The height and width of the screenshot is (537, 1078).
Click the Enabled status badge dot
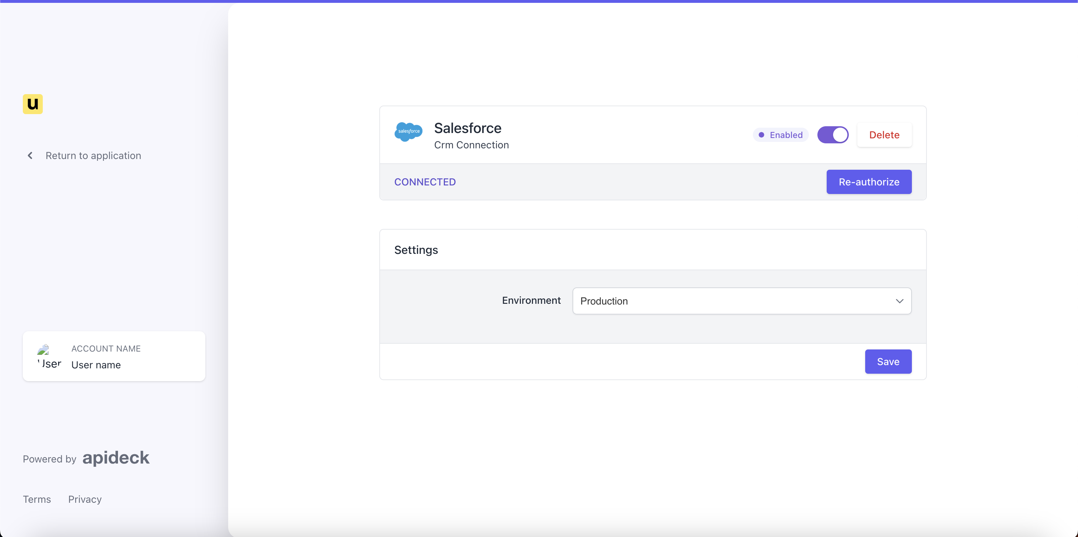click(x=761, y=135)
